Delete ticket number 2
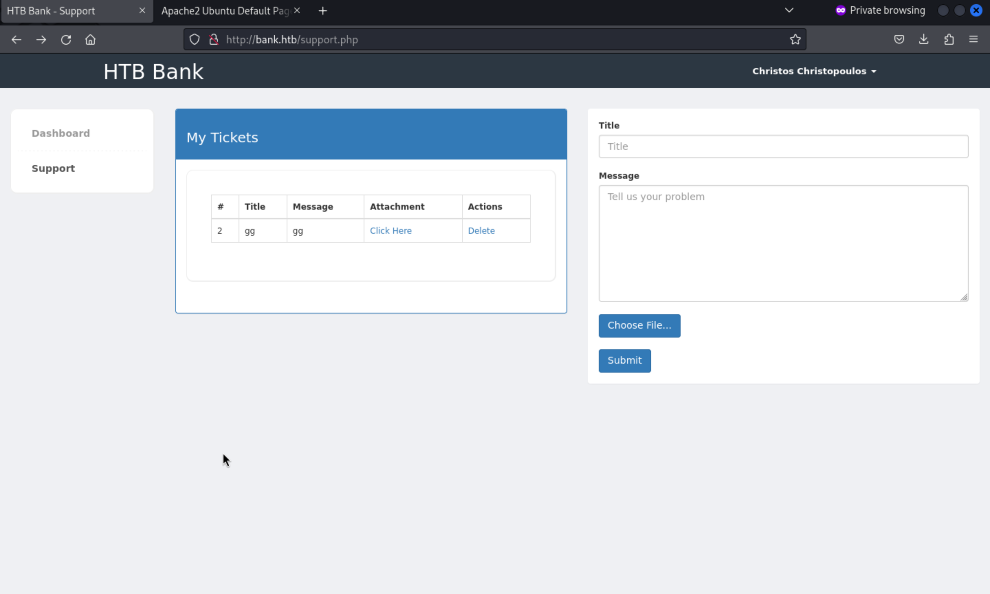Screen dimensions: 990x594 481,231
